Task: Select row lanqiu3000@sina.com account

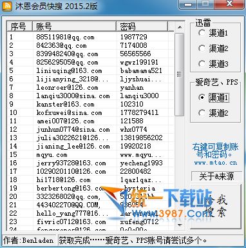Action: coord(73,96)
